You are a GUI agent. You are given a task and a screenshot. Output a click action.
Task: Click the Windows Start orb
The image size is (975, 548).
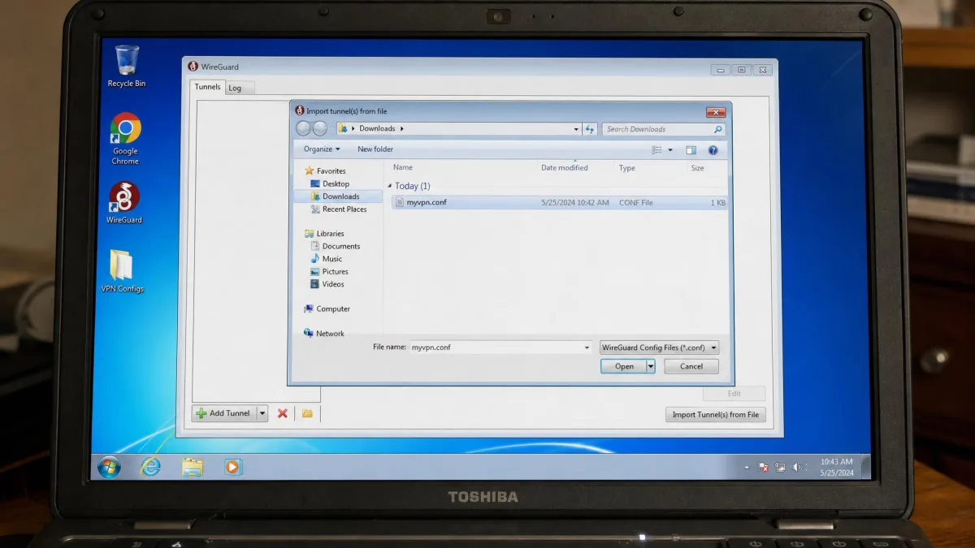point(109,467)
